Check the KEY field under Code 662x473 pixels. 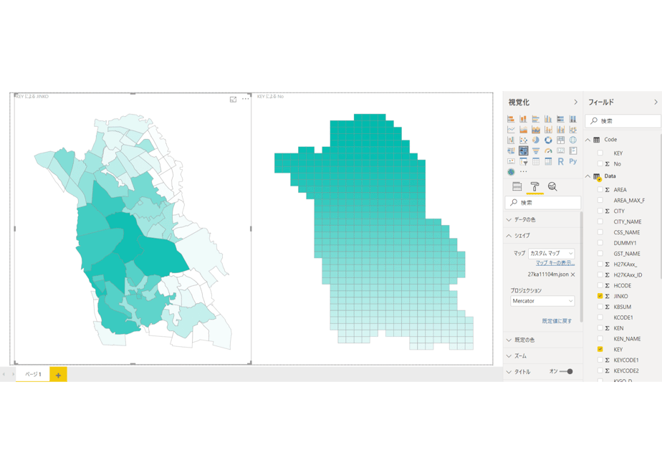click(600, 153)
